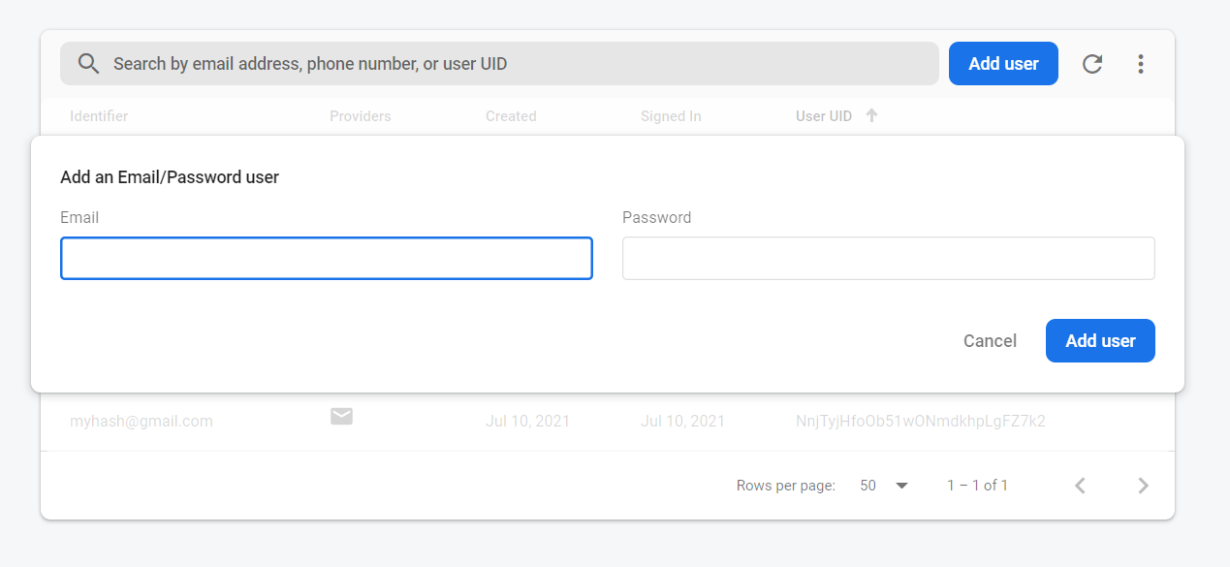Image resolution: width=1230 pixels, height=567 pixels.
Task: Reload the user list with refresh icon
Action: [1092, 64]
